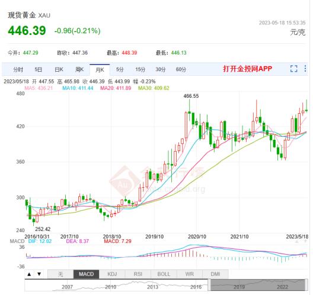The image size is (313, 295).
Task: Select the MACD indicator button
Action: click(86, 274)
